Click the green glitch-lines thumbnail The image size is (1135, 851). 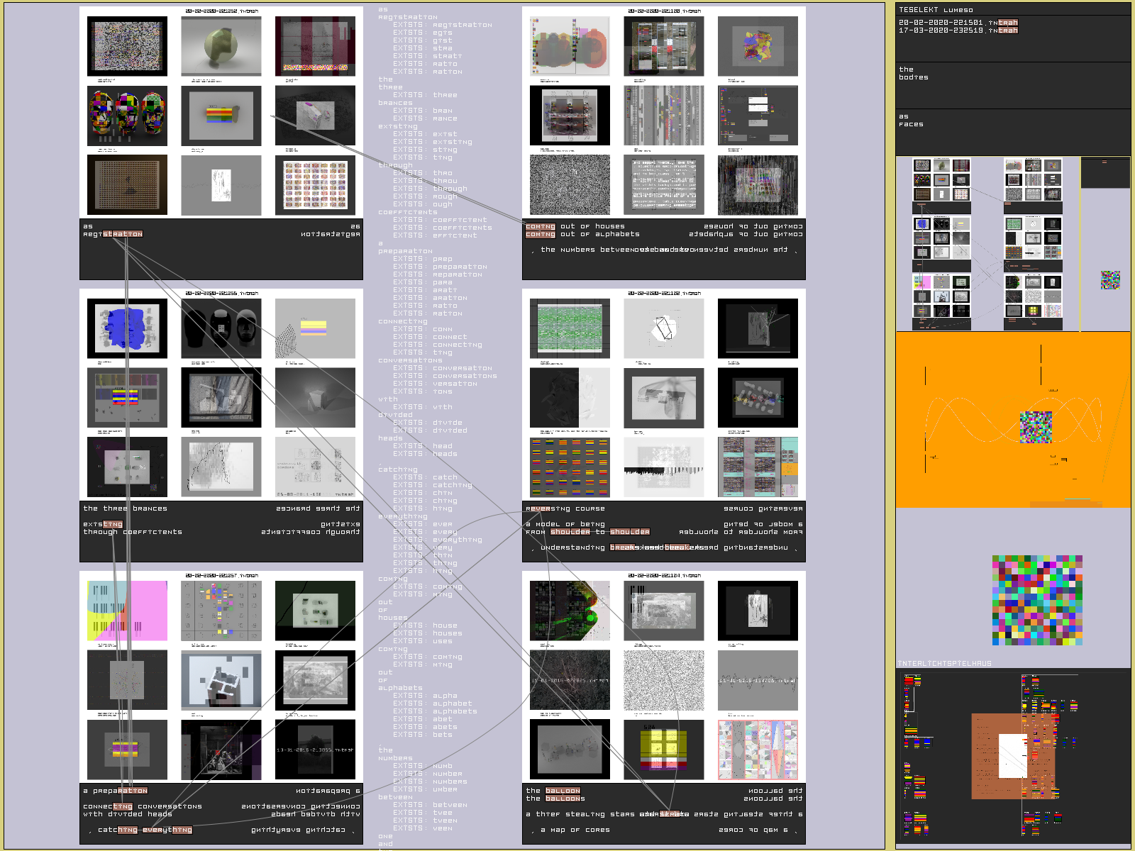(570, 328)
